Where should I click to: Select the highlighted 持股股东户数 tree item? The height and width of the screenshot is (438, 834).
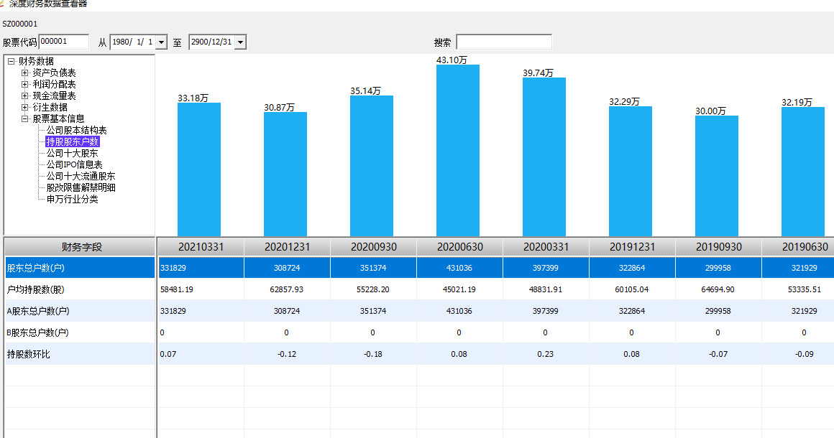[73, 141]
